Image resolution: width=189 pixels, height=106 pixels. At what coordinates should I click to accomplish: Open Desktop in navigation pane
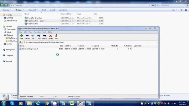pos(10,18)
